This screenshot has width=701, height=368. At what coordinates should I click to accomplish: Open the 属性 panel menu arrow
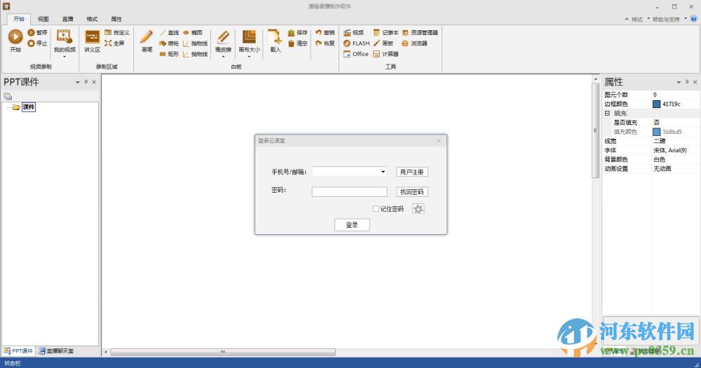coord(679,82)
